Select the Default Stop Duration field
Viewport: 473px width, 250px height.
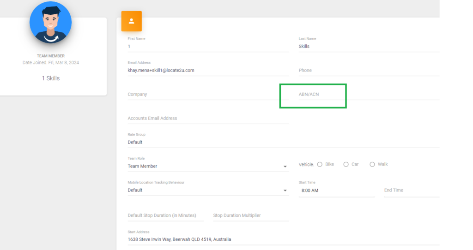coord(166,216)
